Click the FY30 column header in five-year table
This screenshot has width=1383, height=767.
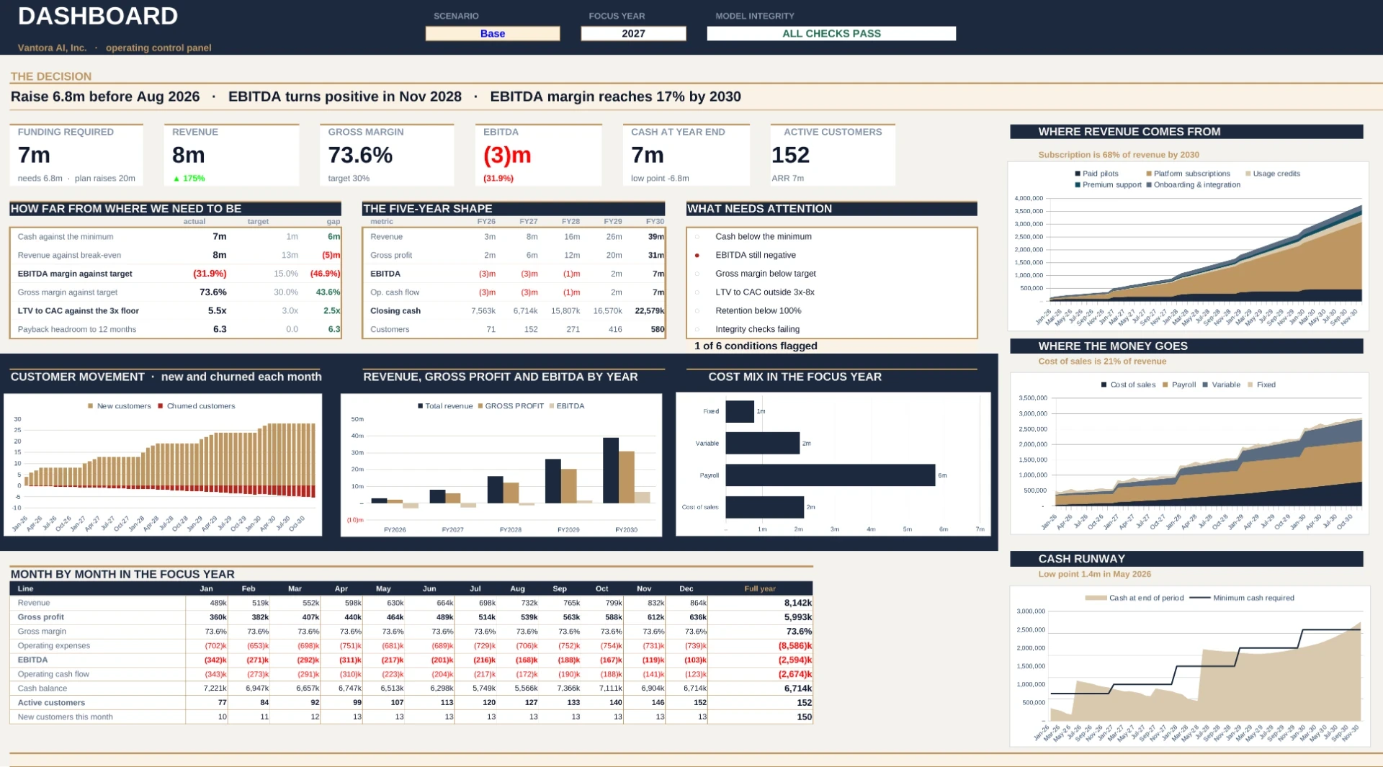tap(655, 222)
